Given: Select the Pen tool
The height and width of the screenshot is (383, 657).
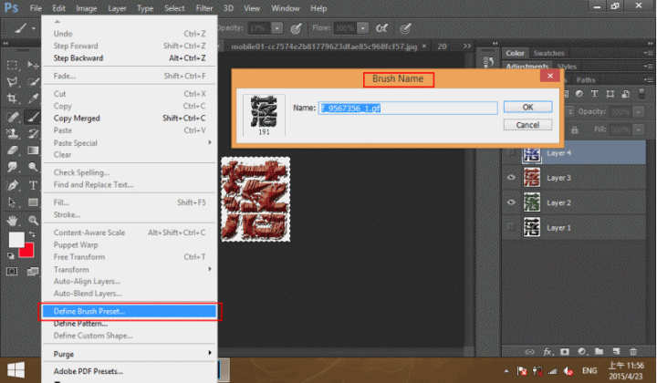Looking at the screenshot, I should [x=12, y=185].
